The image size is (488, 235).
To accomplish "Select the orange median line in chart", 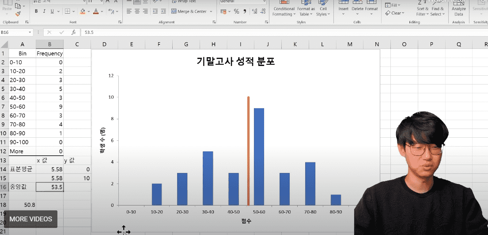I will point(248,151).
